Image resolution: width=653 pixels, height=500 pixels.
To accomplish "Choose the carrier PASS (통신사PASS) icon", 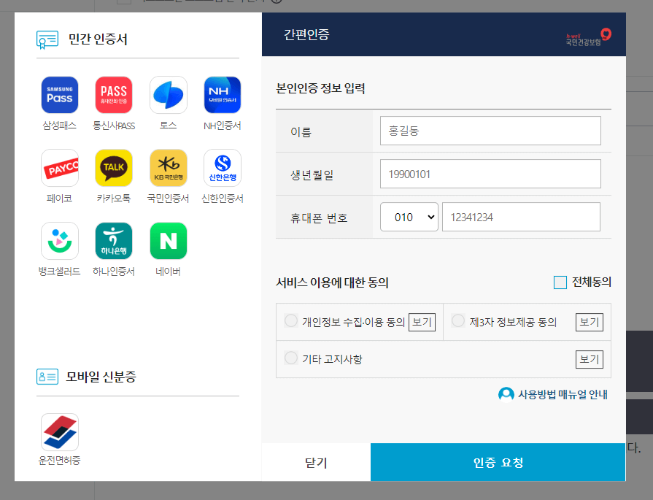I will [114, 95].
